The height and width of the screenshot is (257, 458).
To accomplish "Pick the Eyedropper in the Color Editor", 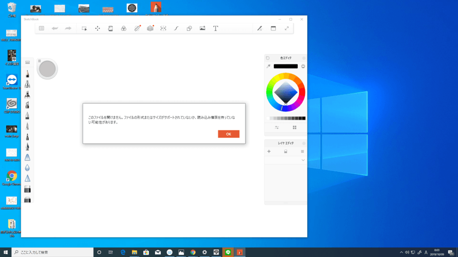I will 268,67.
